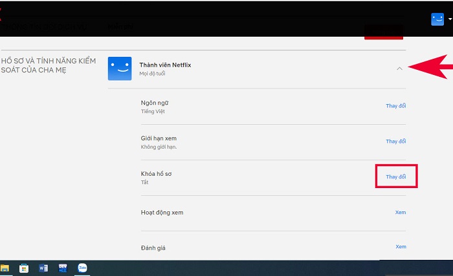Launch Microsoft Word from the taskbar
This screenshot has width=453, height=276.
pyautogui.click(x=43, y=268)
